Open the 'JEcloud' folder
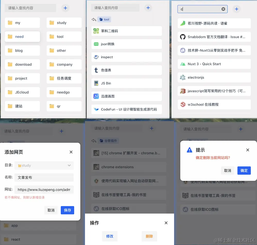Screen dimensions: 257x245 pyautogui.click(x=22, y=92)
